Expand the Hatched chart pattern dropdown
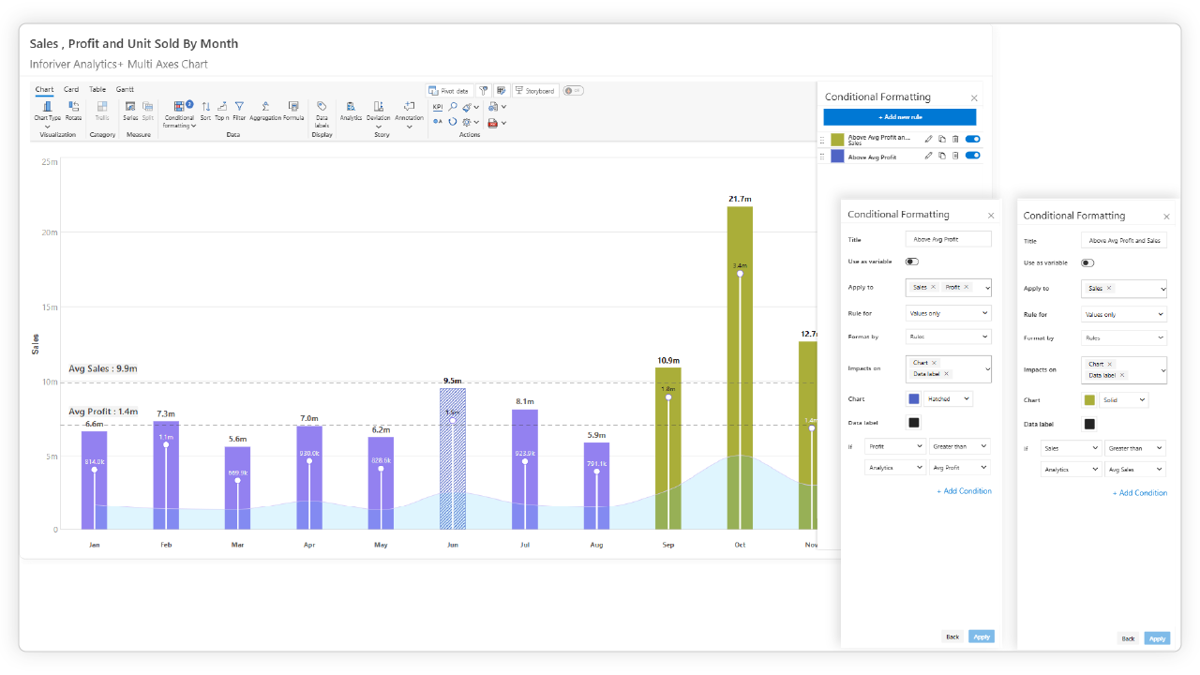Screen dimensions: 1200x675 click(x=949, y=399)
